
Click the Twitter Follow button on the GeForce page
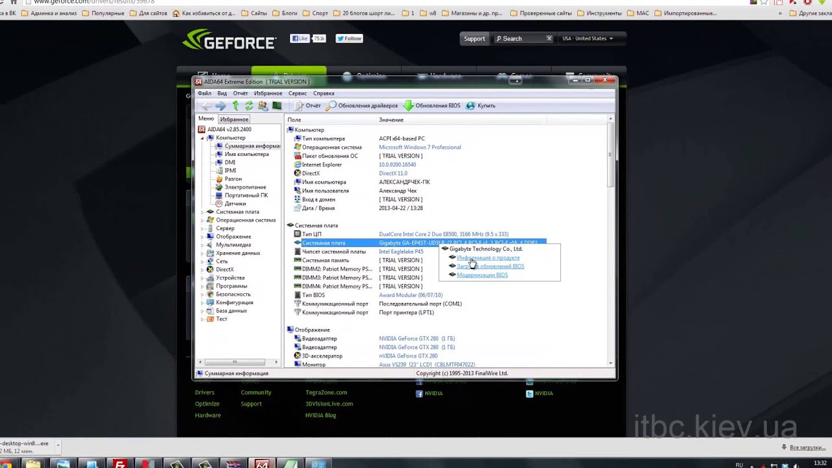pos(349,38)
